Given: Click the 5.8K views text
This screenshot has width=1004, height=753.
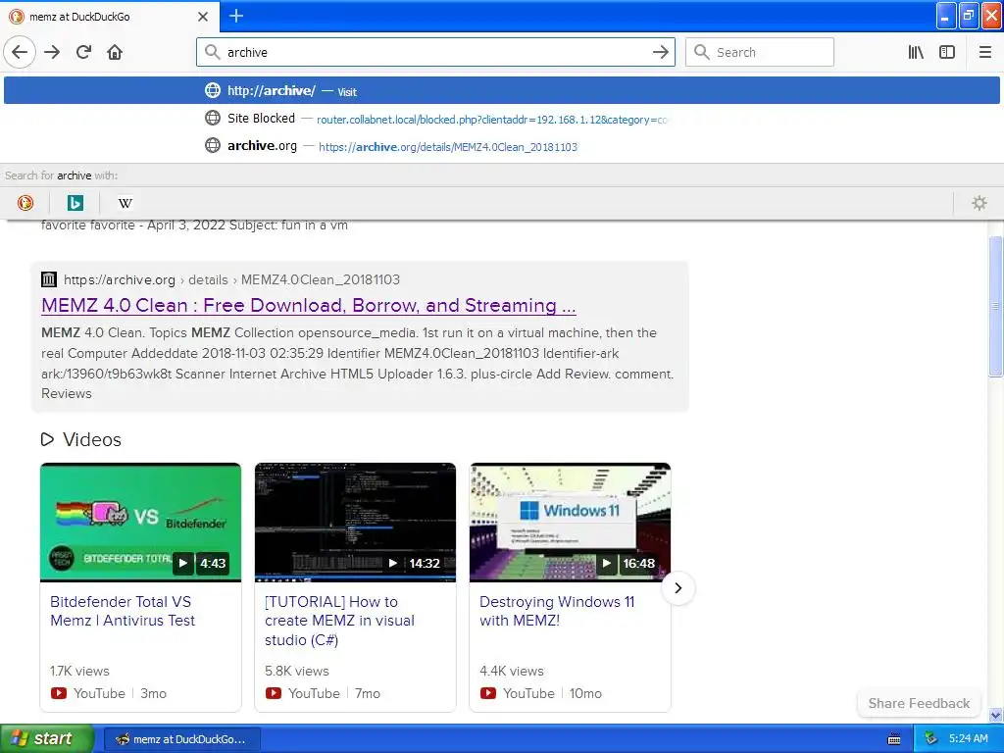Looking at the screenshot, I should pos(296,671).
